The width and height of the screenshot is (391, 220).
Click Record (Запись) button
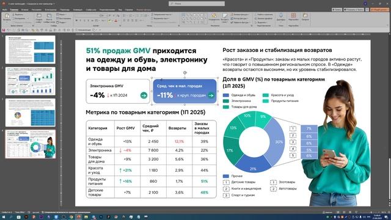click(337, 10)
